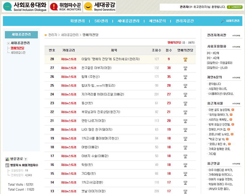245x194 pixels.
Task: Click the 방문경로 bar chart icon
Action: 7,159
